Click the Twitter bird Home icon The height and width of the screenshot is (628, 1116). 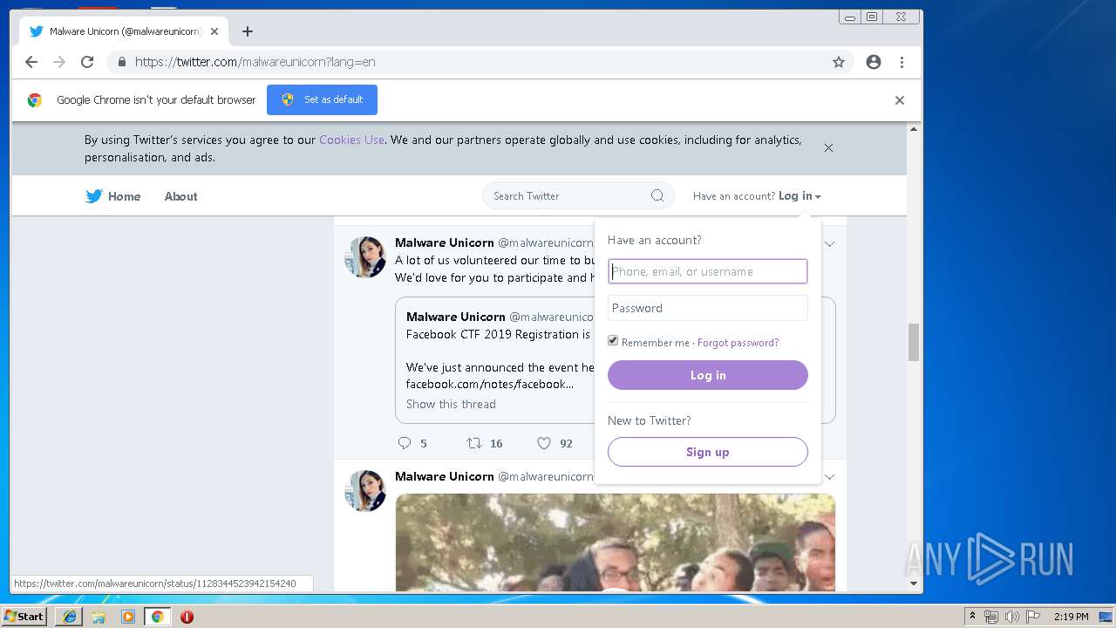[94, 196]
